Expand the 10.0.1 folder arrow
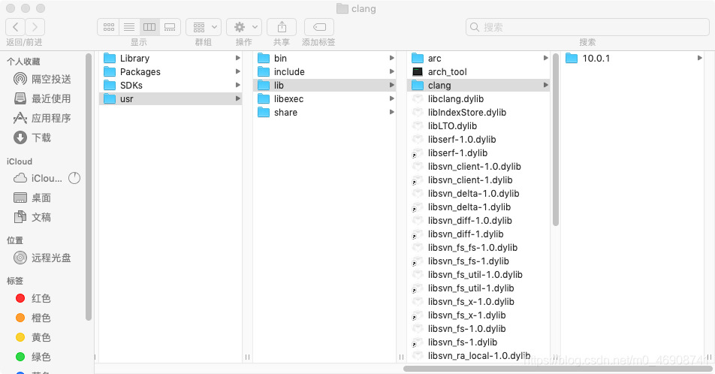715x374 pixels. (700, 58)
